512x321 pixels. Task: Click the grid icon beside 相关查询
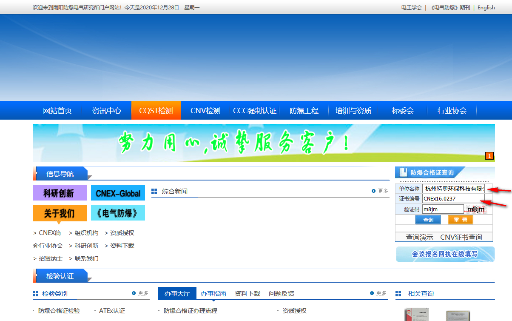click(x=398, y=293)
